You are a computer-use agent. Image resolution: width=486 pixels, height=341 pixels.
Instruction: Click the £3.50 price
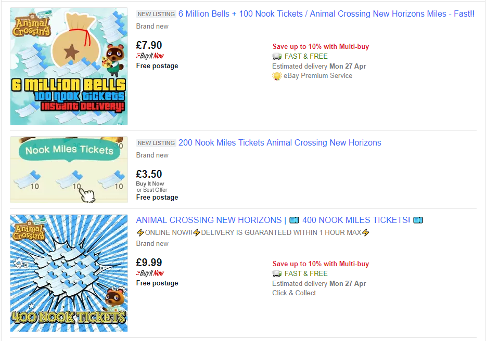click(x=149, y=174)
